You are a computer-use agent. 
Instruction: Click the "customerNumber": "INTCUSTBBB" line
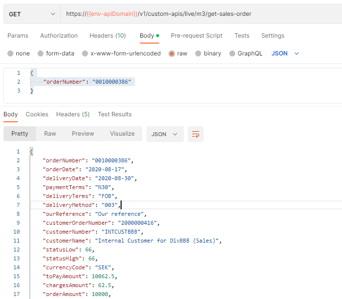point(93,232)
